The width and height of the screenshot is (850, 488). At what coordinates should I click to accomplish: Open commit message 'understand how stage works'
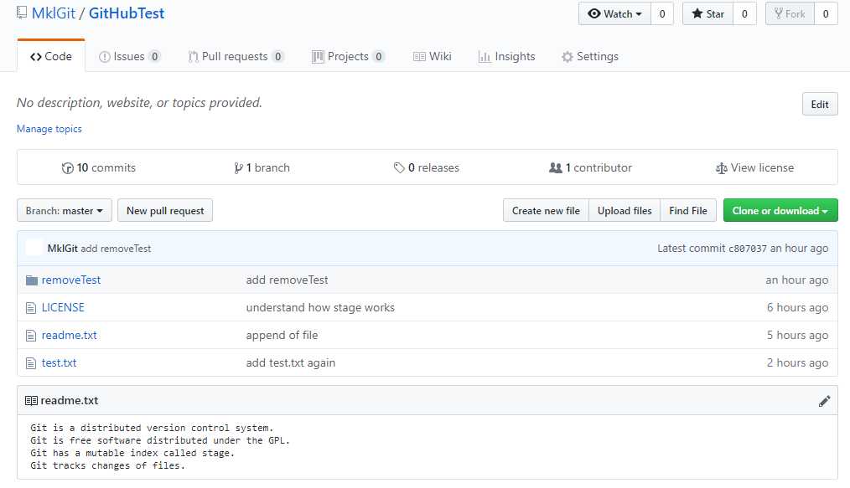320,308
